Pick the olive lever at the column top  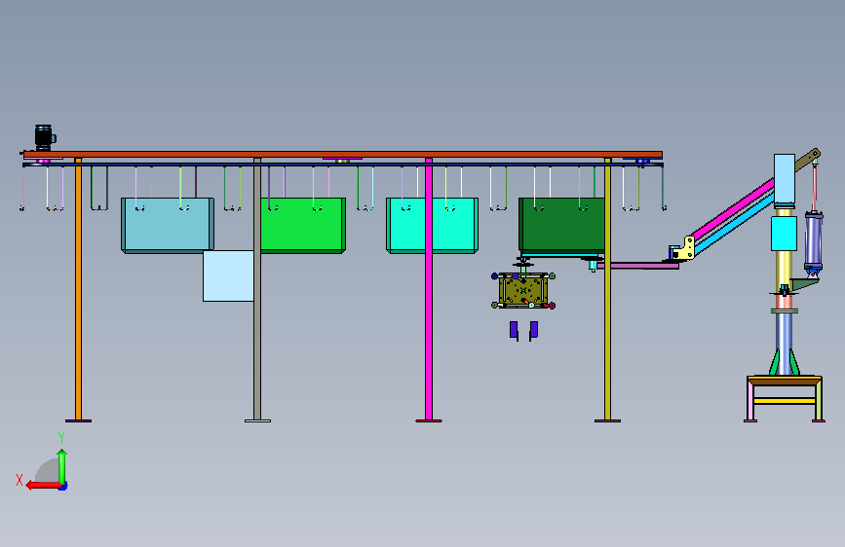(807, 160)
